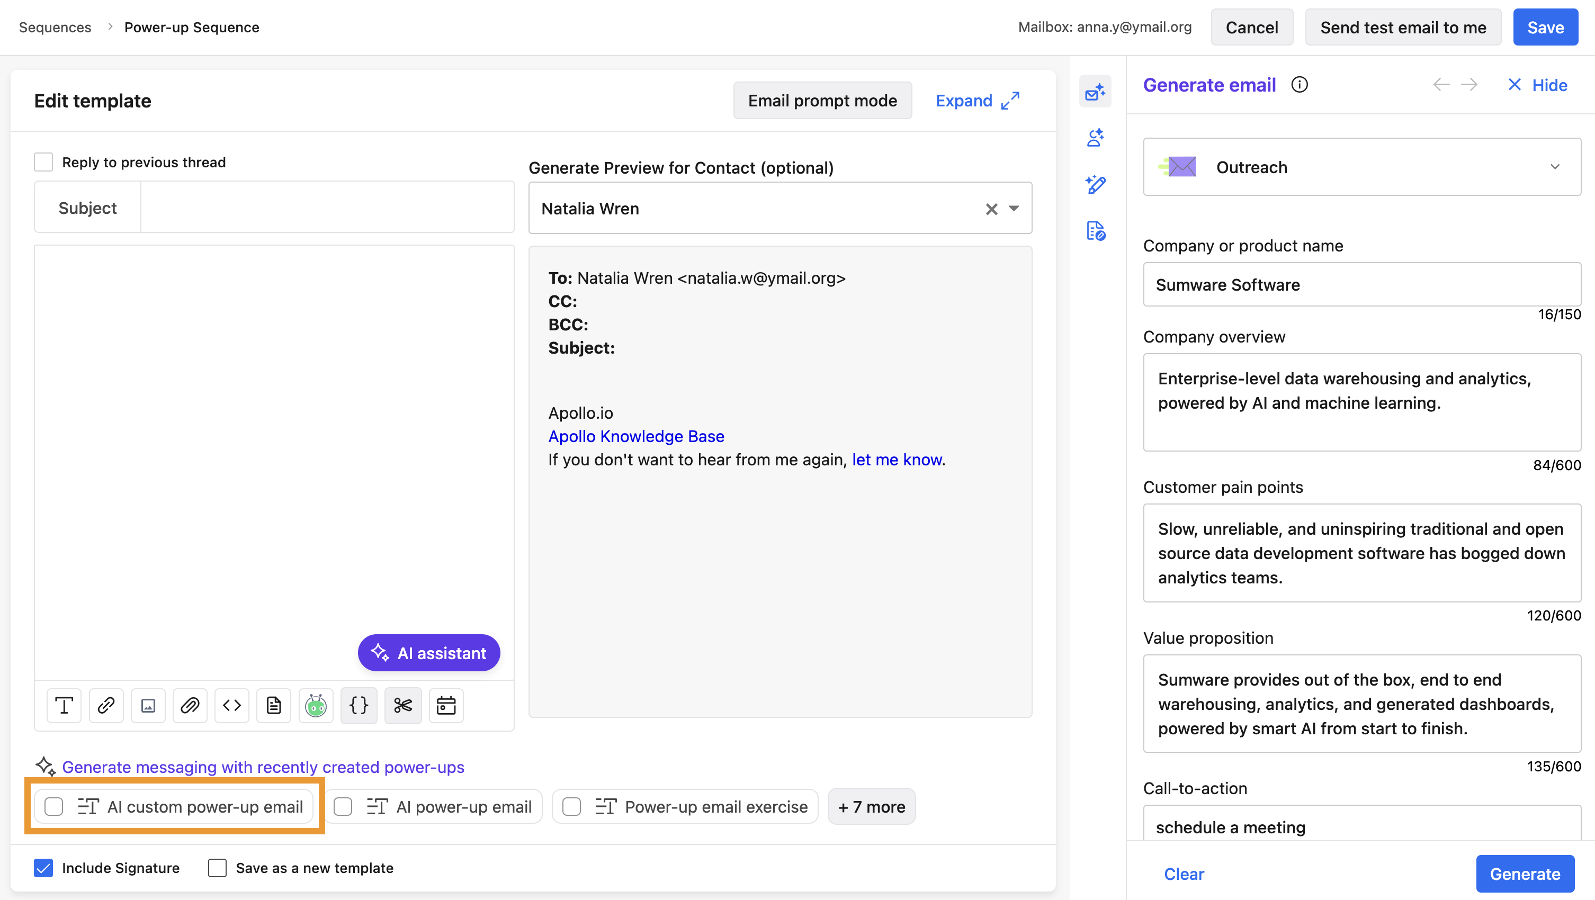Click the breadcrumb chevron after Sequences
1595x900 pixels.
click(x=110, y=26)
